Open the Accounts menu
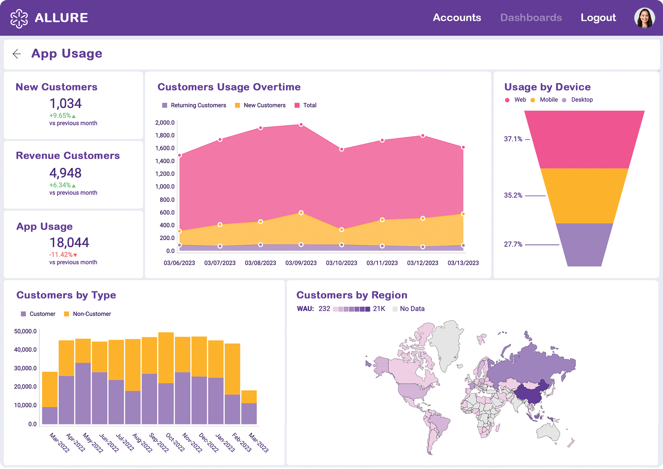This screenshot has width=663, height=469. tap(457, 18)
